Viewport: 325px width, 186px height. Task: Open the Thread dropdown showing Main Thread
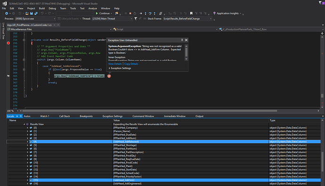click(x=112, y=19)
